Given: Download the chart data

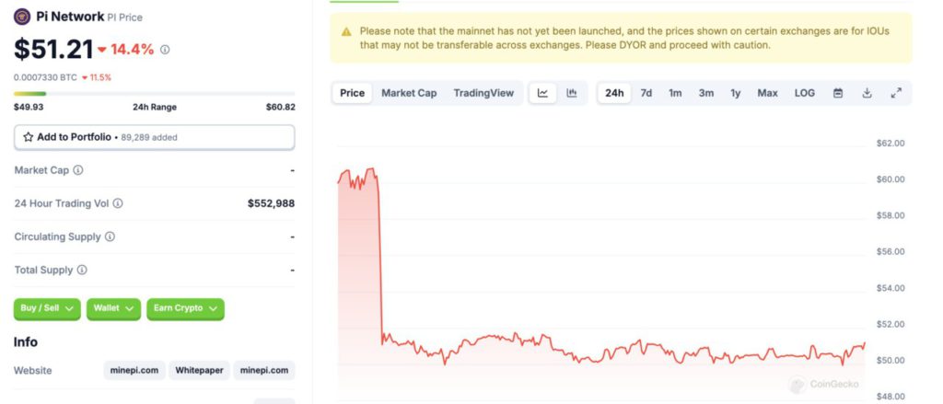Looking at the screenshot, I should (867, 93).
